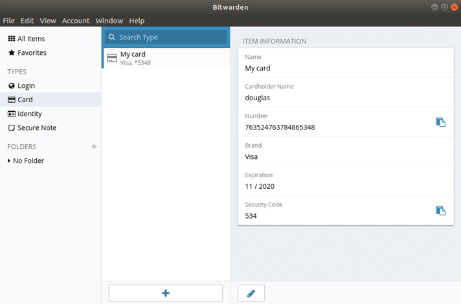Image resolution: width=461 pixels, height=304 pixels.
Task: Select the My card list entry
Action: point(166,58)
